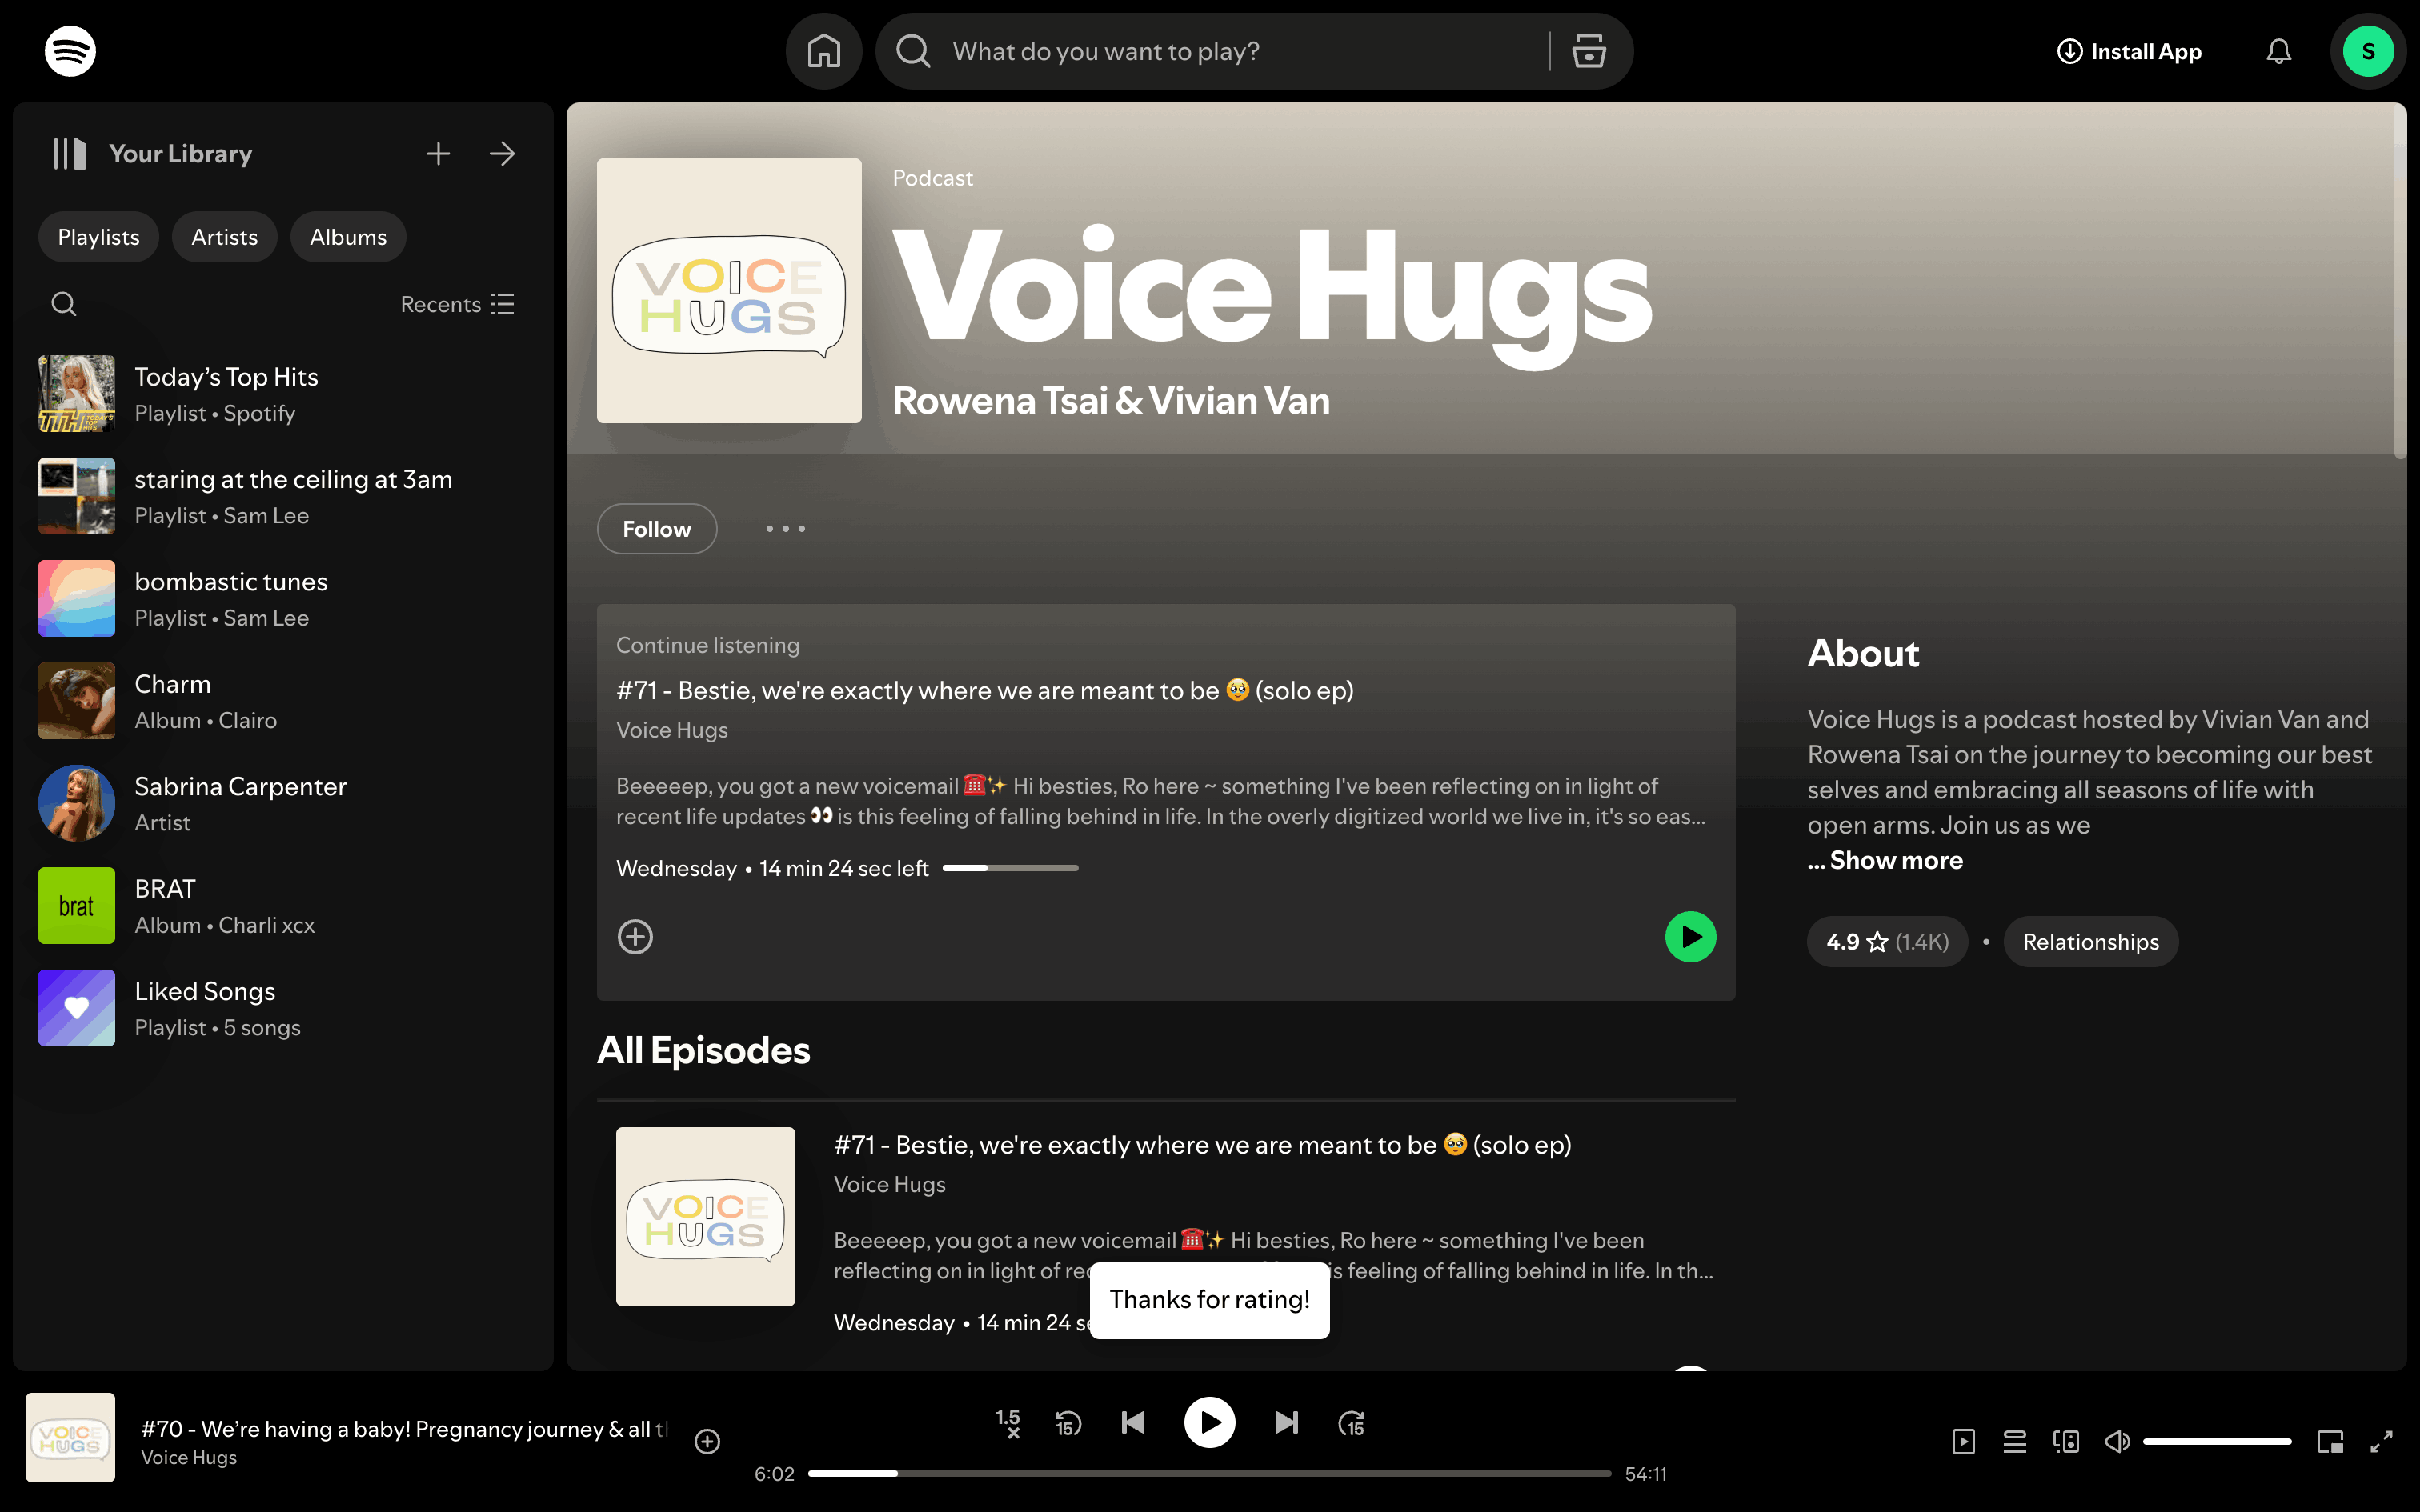Skip back 15 seconds

click(1068, 1423)
